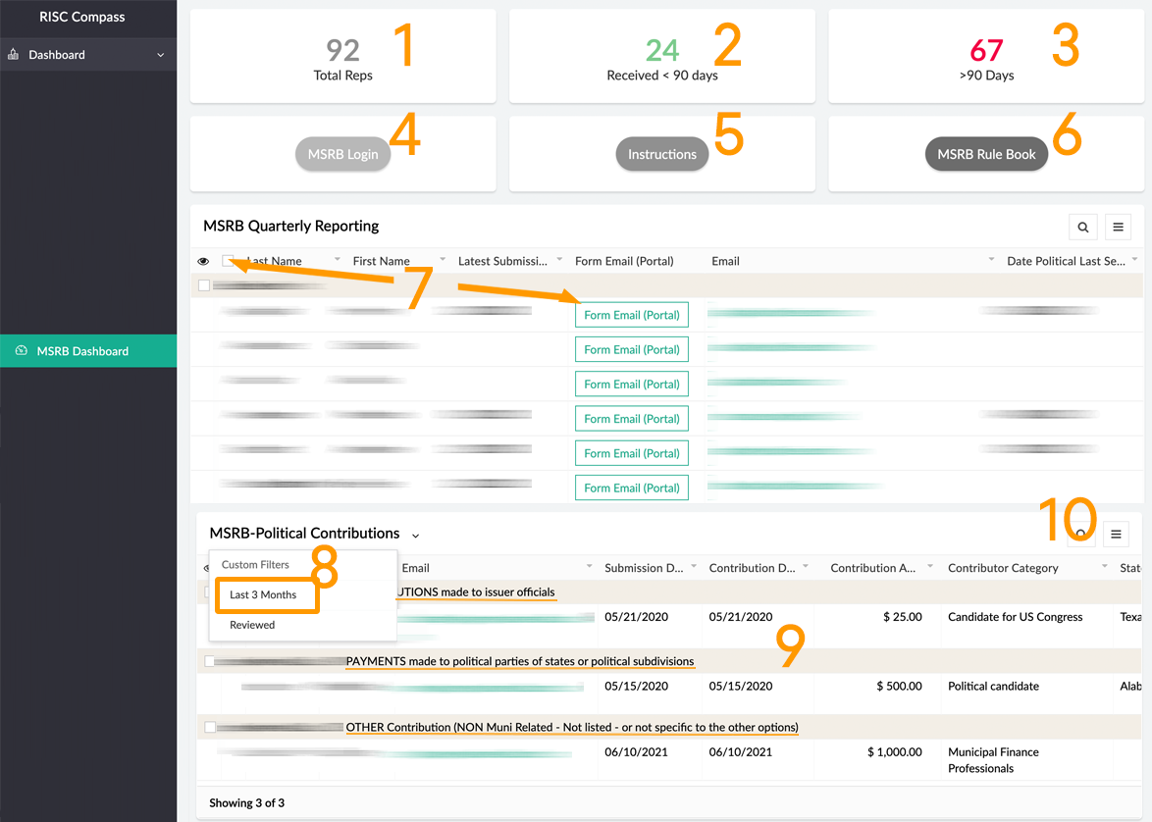The image size is (1152, 822).
Task: Open MSRB Dashboard in the sidebar
Action: click(88, 351)
